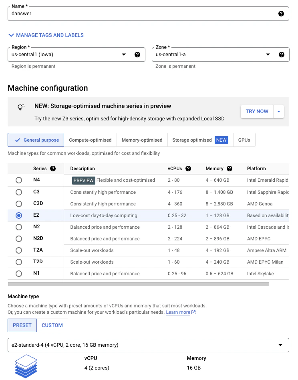Click the Region field help icon
298x380 pixels.
point(137,55)
